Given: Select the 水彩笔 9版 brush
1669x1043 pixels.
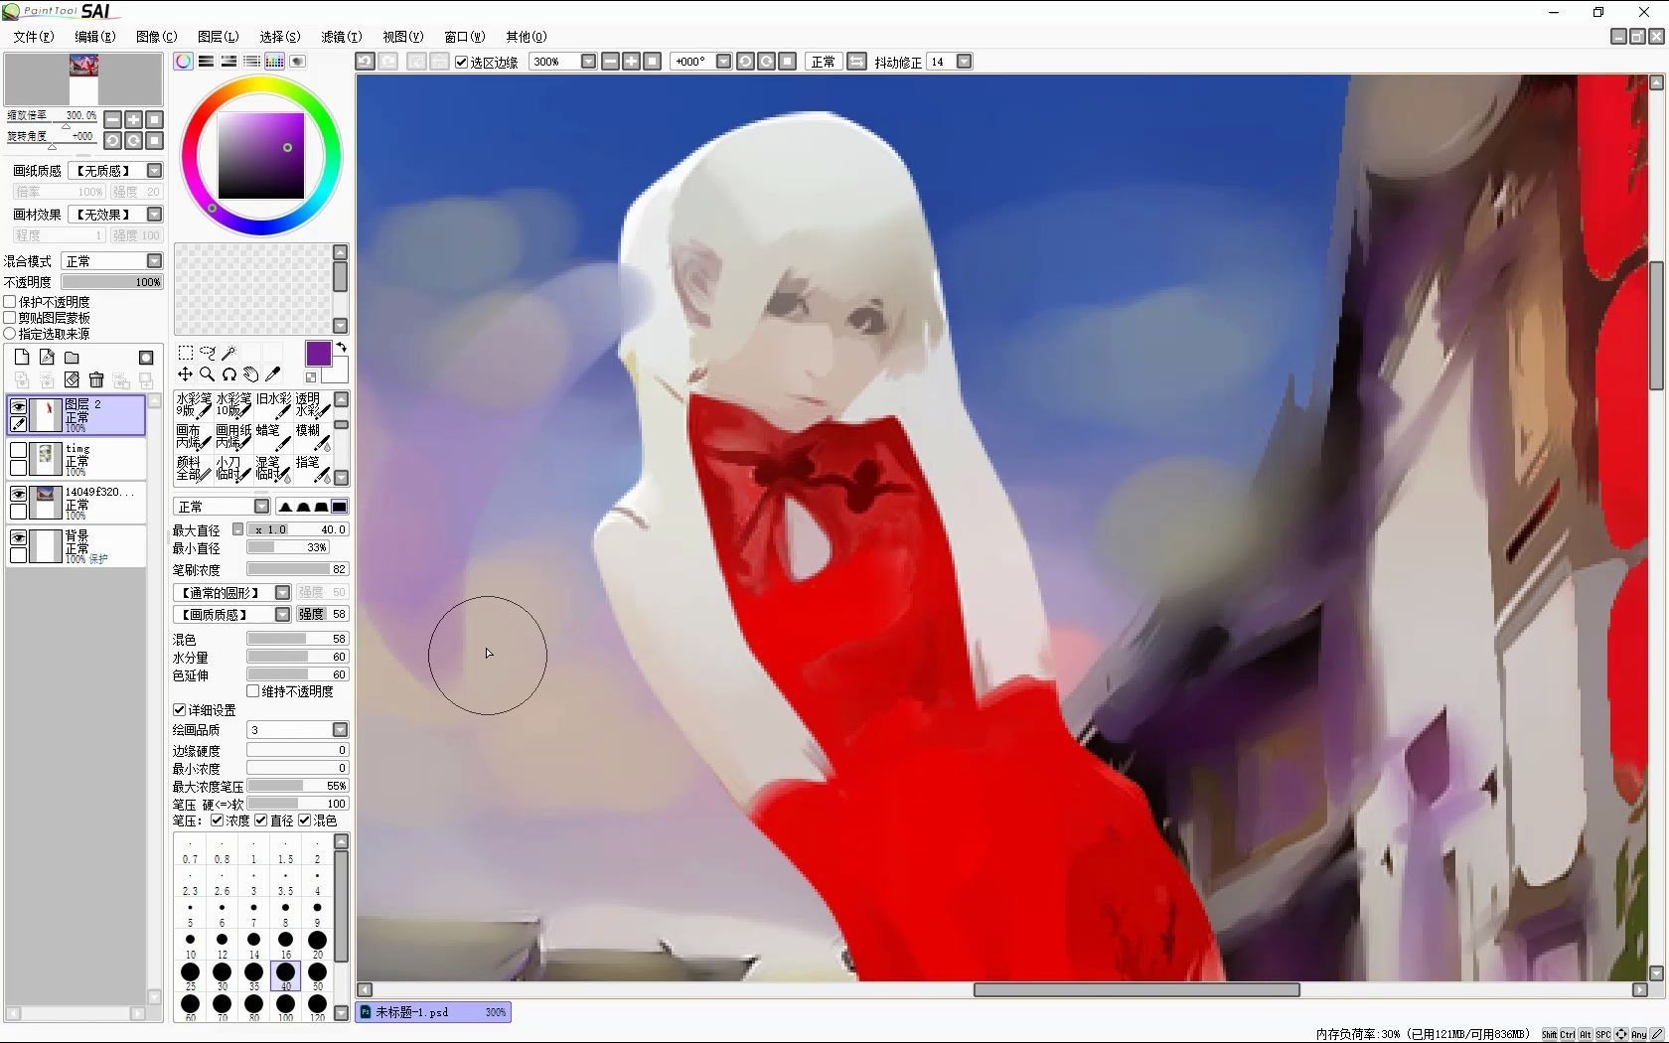Looking at the screenshot, I should pos(194,404).
